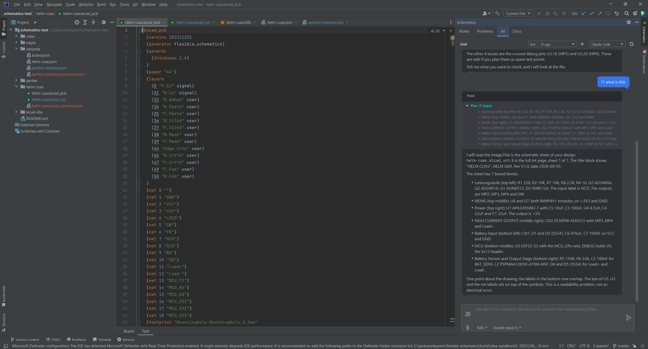Click the master git branch in status bar
The image size is (648, 349).
pyautogui.click(x=621, y=346)
